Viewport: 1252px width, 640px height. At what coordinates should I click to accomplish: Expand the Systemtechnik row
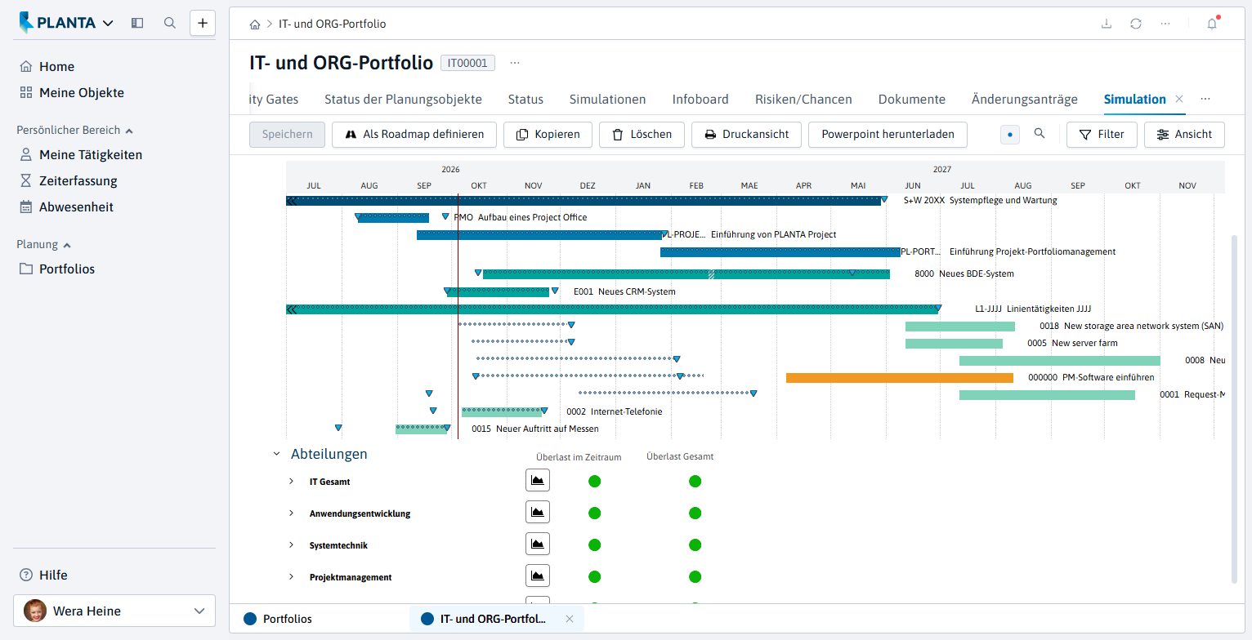click(291, 544)
